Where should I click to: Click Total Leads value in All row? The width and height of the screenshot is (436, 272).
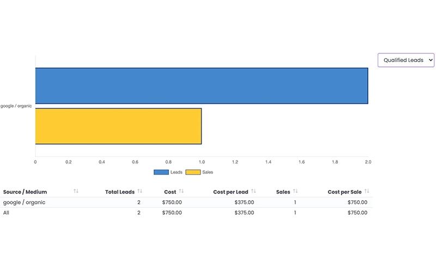point(139,213)
